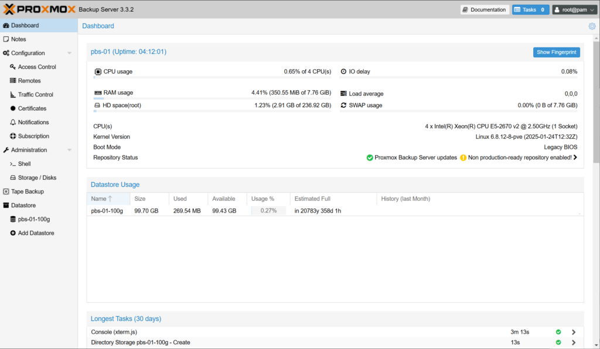Image resolution: width=600 pixels, height=349 pixels.
Task: Open the Shell console
Action: tap(24, 164)
